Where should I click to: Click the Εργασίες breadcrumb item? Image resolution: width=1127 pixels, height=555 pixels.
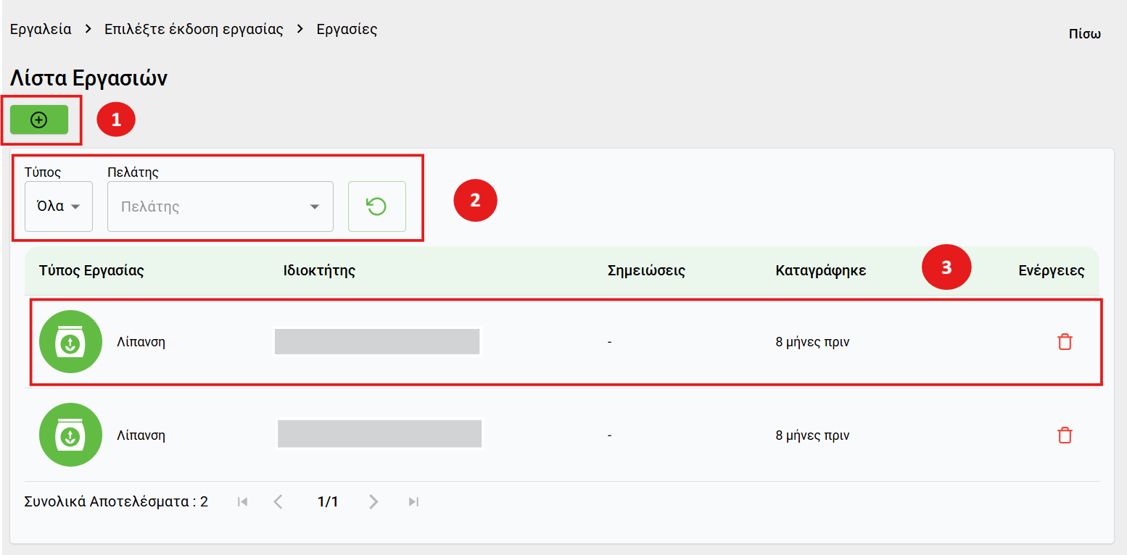(347, 30)
